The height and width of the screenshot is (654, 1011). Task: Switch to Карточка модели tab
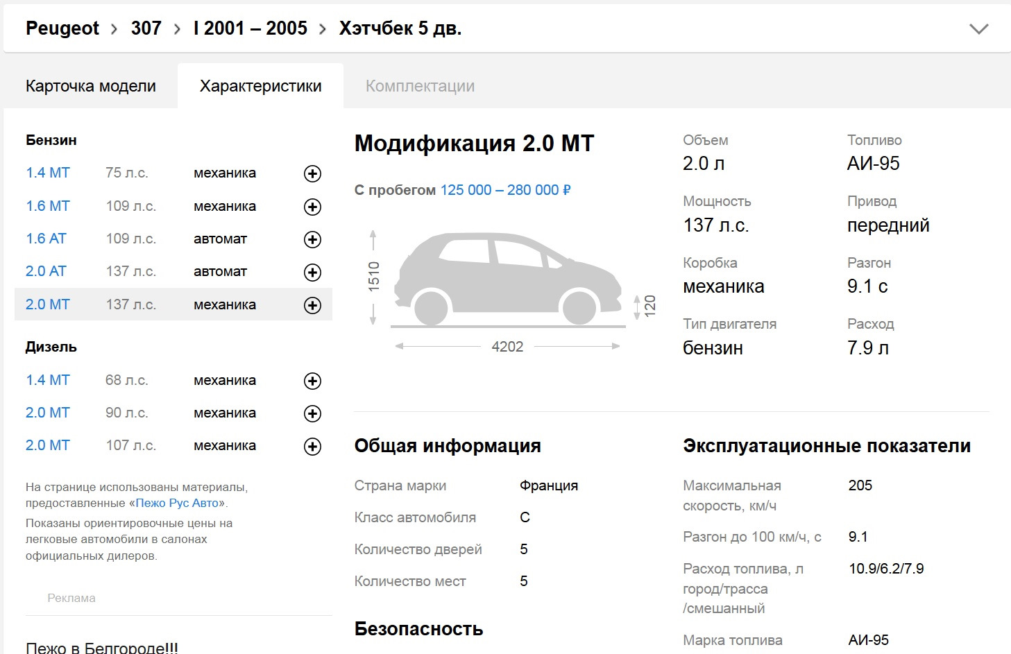(91, 86)
